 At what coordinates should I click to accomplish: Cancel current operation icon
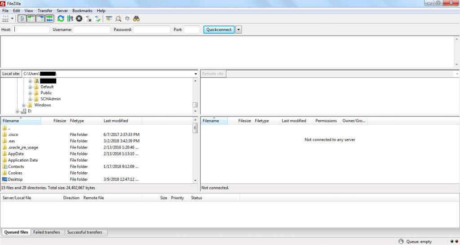[79, 18]
